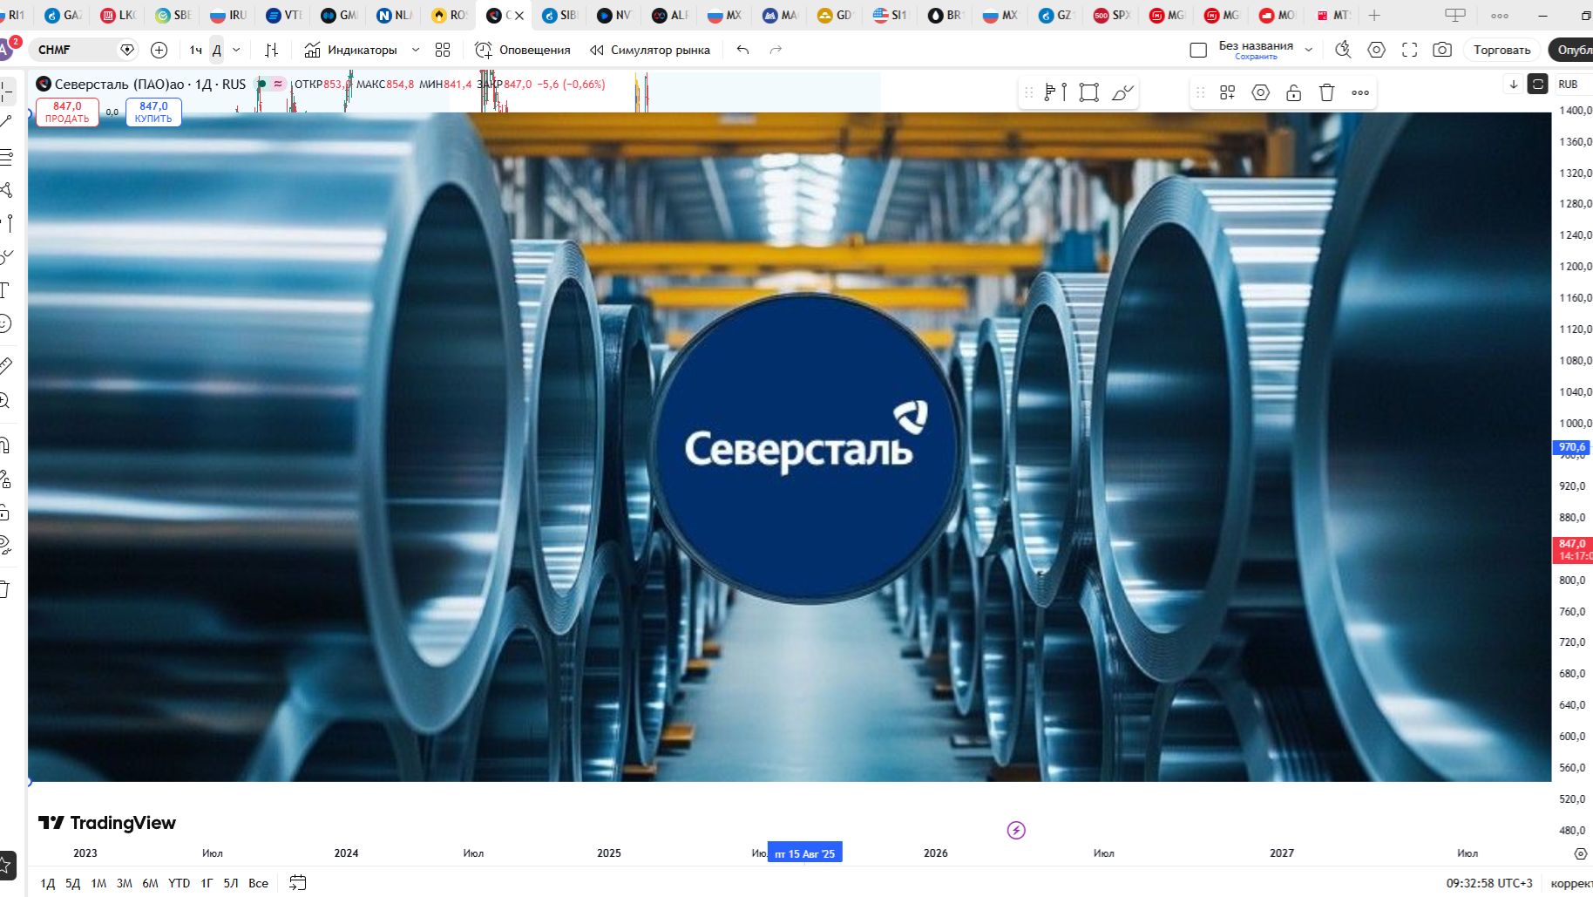This screenshot has height=897, width=1593.
Task: Open the 1ч interval dropdown
Action: click(x=196, y=50)
